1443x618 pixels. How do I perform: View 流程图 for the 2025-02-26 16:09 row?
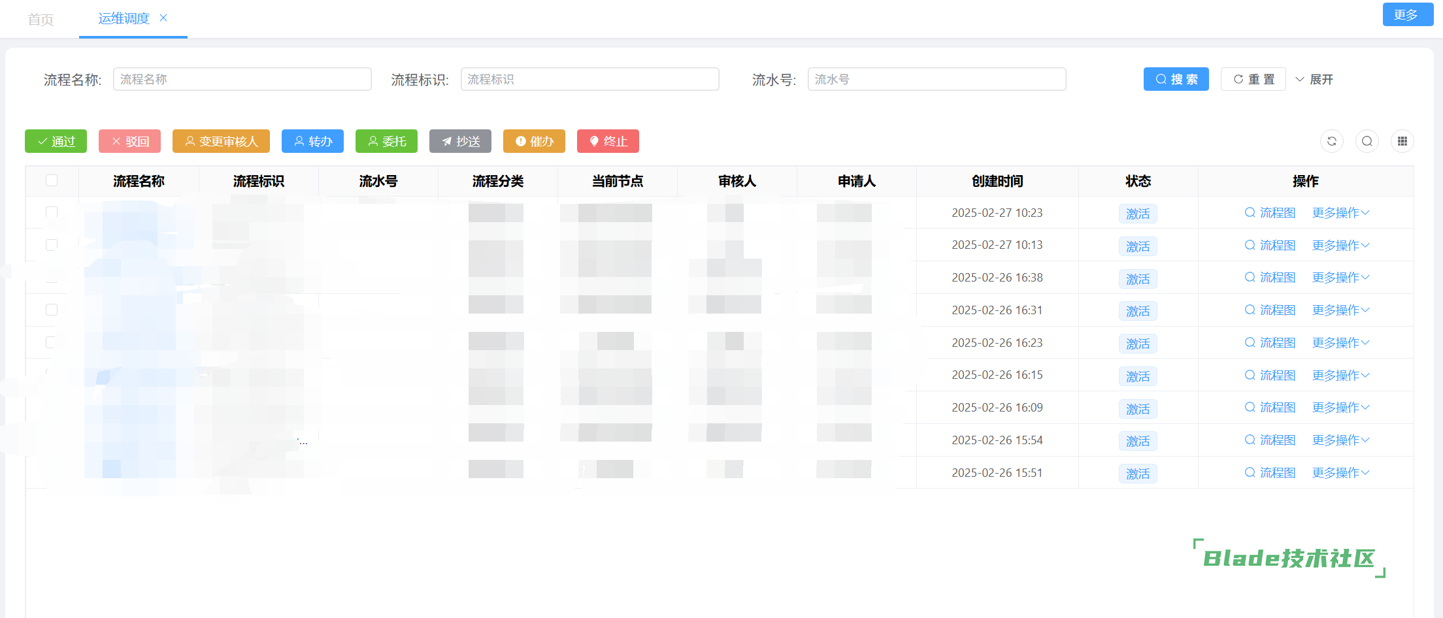coord(1270,407)
